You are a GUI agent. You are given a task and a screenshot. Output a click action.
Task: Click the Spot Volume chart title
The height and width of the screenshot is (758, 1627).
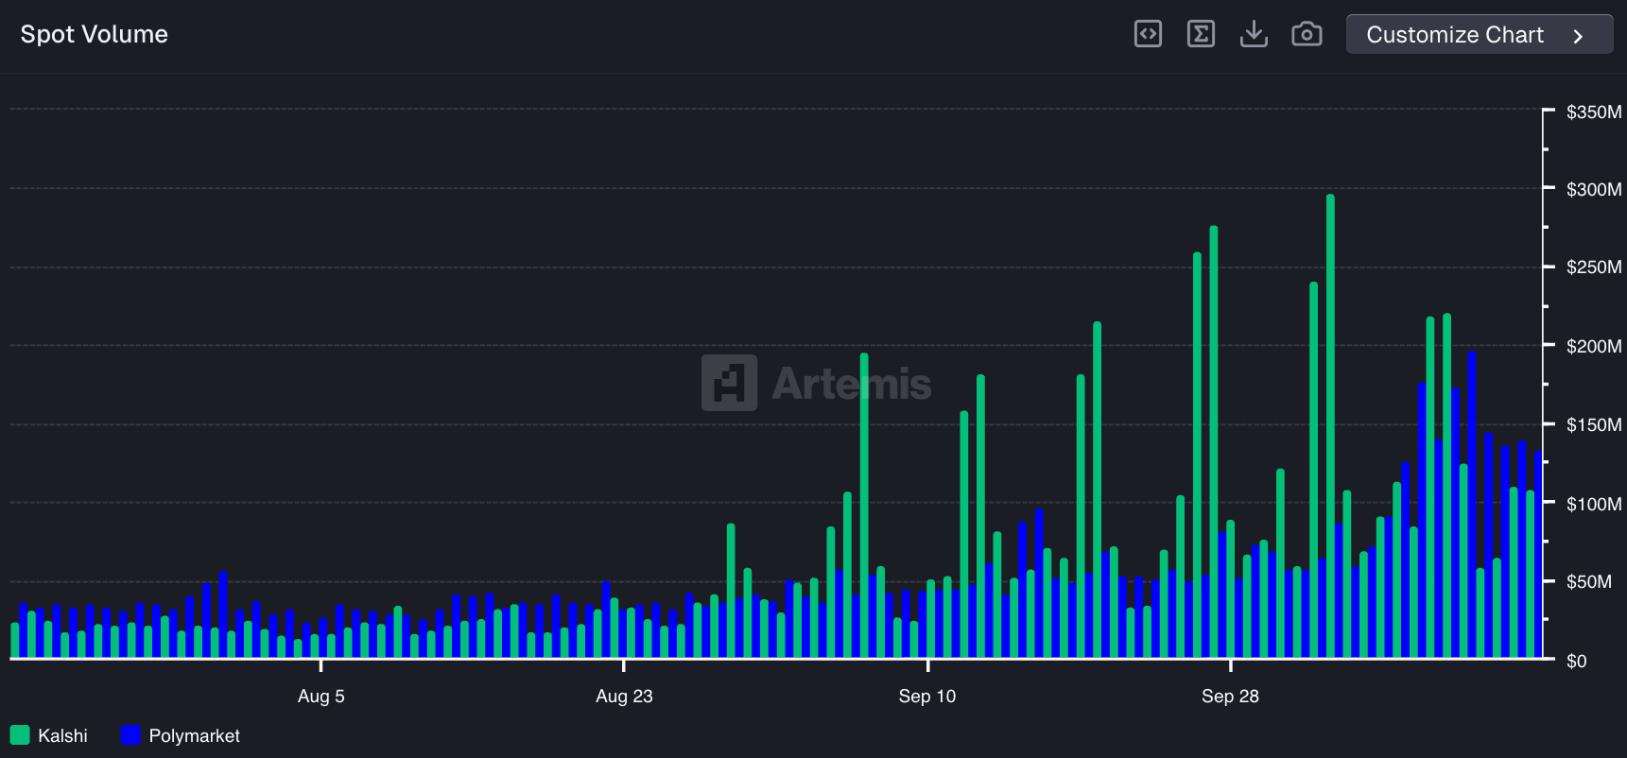coord(95,34)
